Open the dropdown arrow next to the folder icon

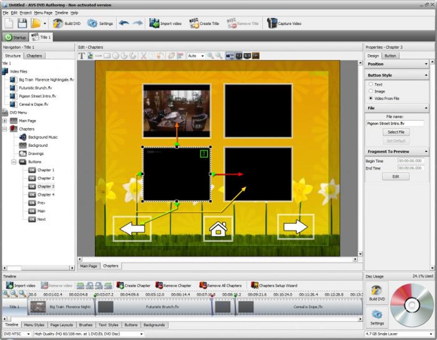pos(45,24)
